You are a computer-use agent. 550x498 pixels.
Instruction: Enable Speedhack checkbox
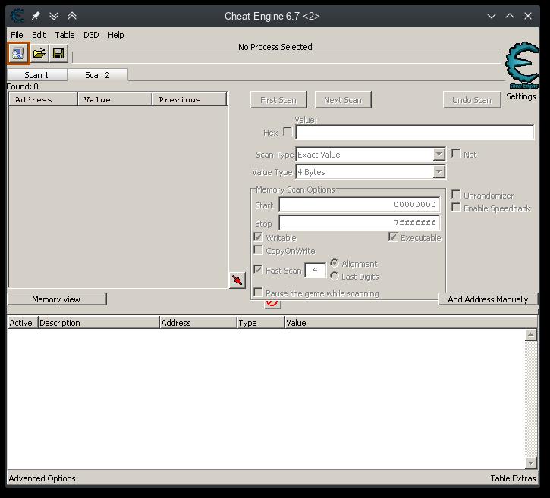[456, 207]
